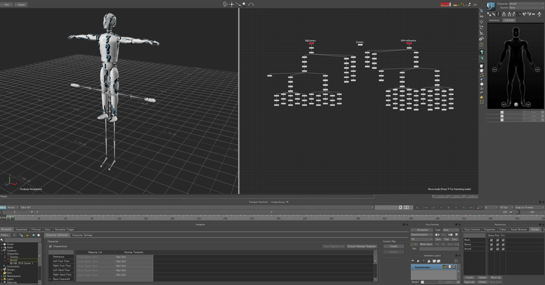This screenshot has width=545, height=285.
Task: Toggle Trs checkbox for Bones group
Action: 503,244
